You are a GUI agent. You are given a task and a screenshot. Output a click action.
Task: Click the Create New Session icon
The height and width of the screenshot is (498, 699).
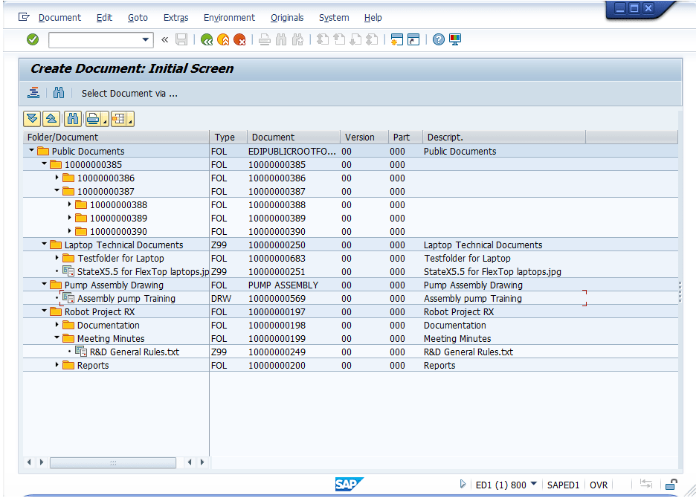coord(397,39)
